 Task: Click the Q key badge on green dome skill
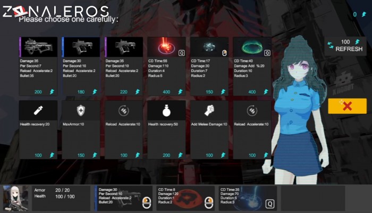coord(267,53)
